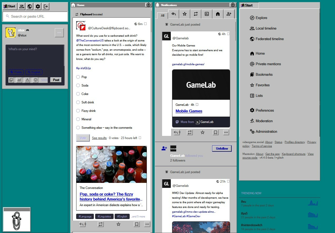
Task: Click the Home column scrollbar
Action: pyautogui.click(x=151, y=21)
